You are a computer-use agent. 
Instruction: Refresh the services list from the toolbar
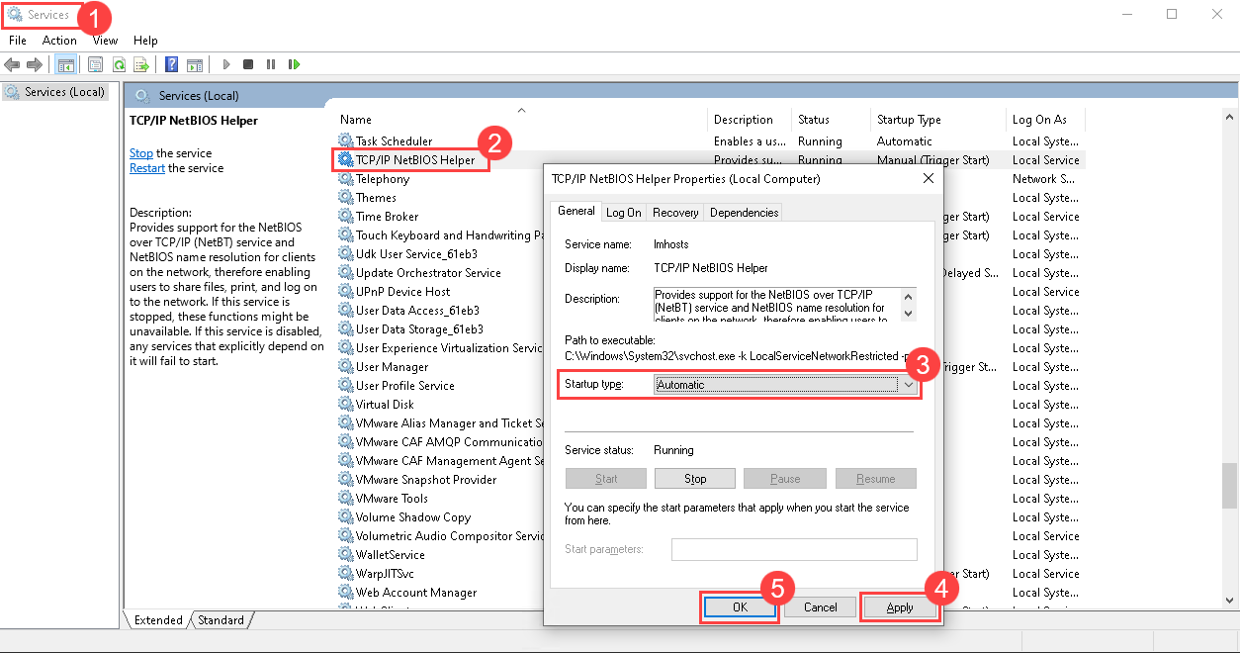[x=120, y=64]
